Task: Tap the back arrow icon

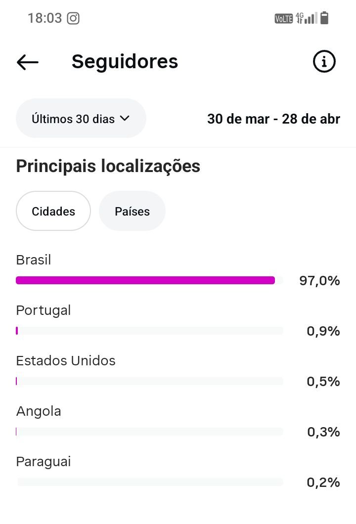Action: tap(28, 62)
